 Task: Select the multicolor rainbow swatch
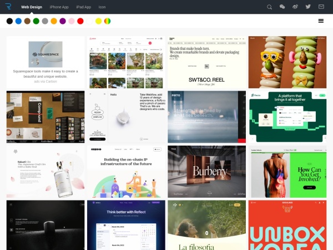(107, 21)
